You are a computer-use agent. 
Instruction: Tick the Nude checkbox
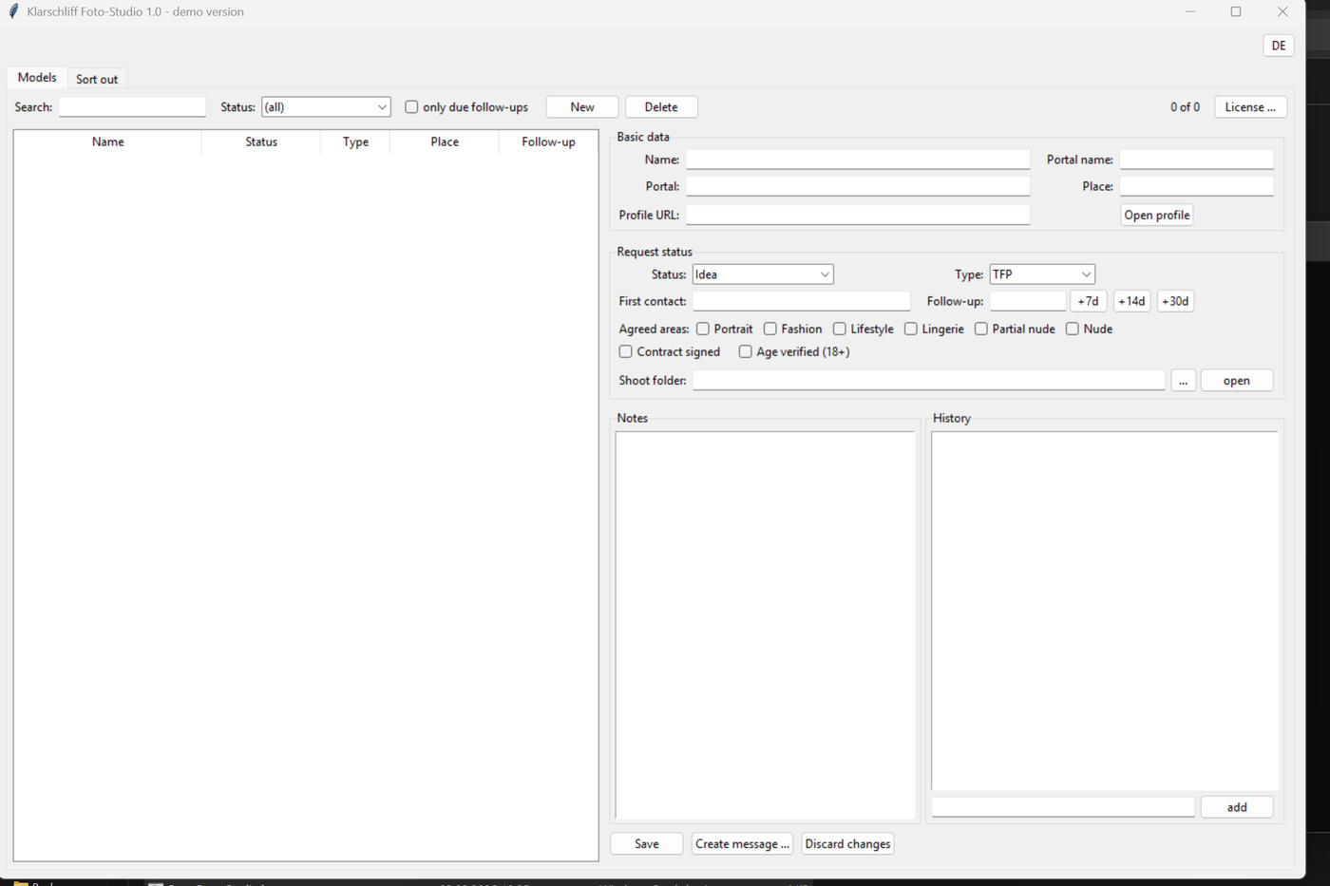1073,329
